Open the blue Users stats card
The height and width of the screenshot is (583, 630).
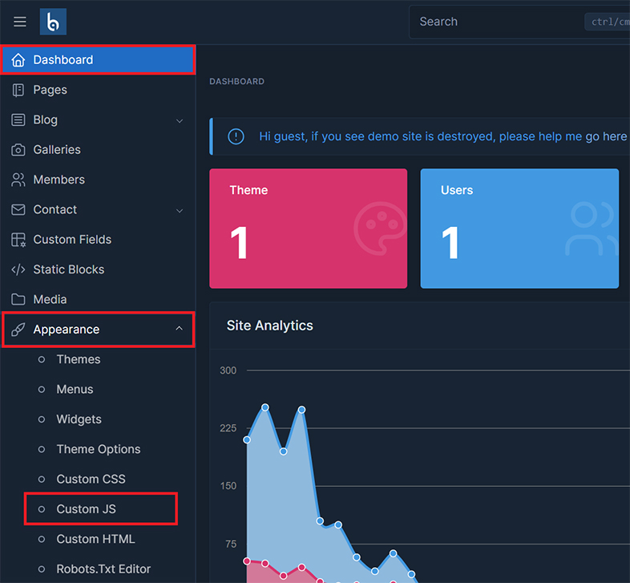519,228
